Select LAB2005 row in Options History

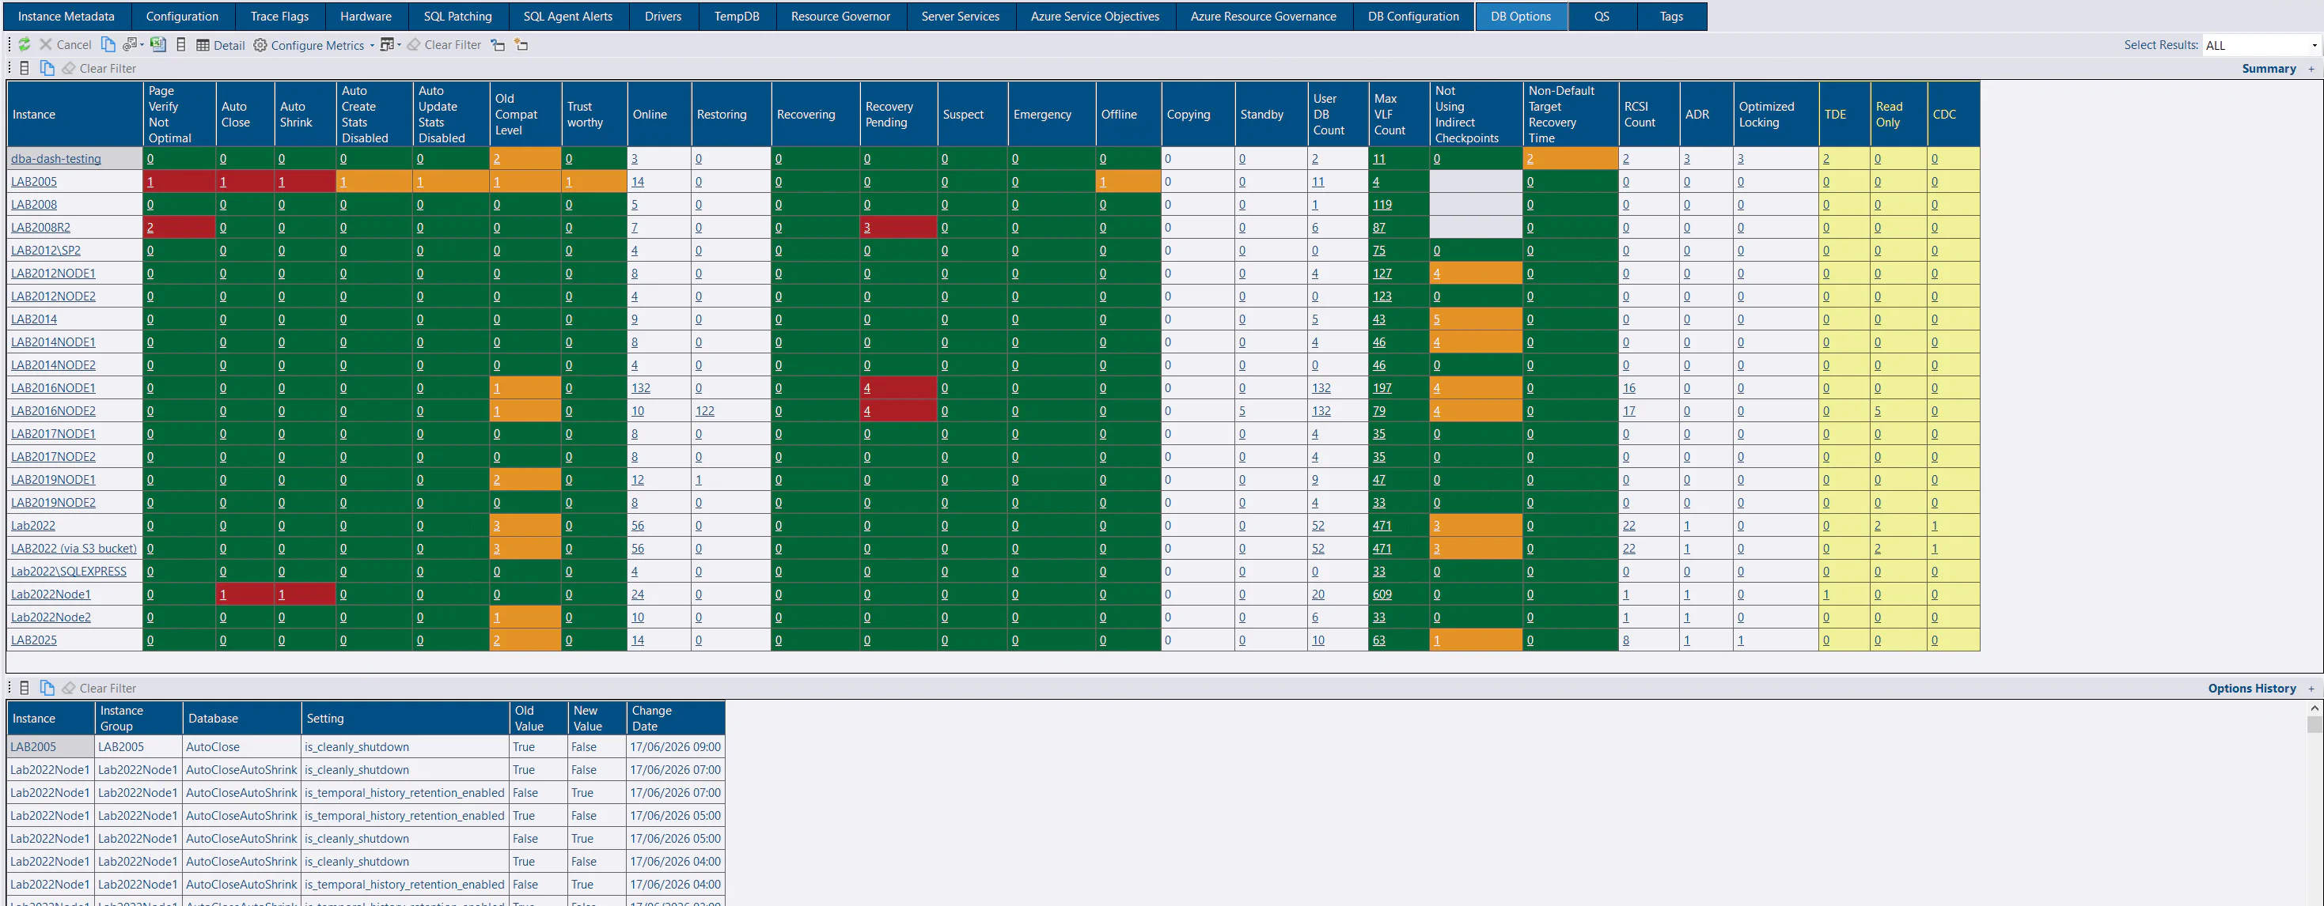366,746
